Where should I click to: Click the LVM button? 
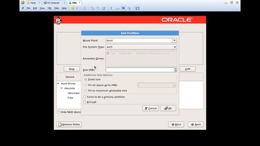tap(188, 69)
